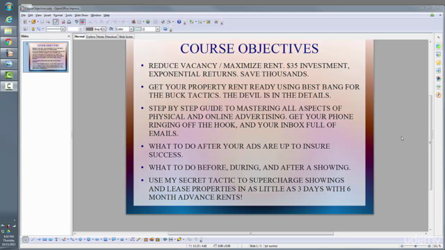The width and height of the screenshot is (445, 250).
Task: Open the Navigator compass icon
Action: [163, 22]
